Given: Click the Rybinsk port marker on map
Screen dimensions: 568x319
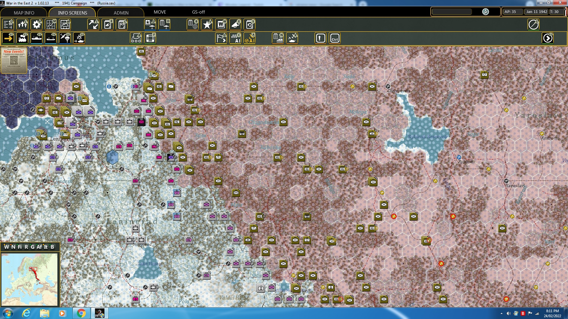Looking at the screenshot, I should click(x=459, y=157).
